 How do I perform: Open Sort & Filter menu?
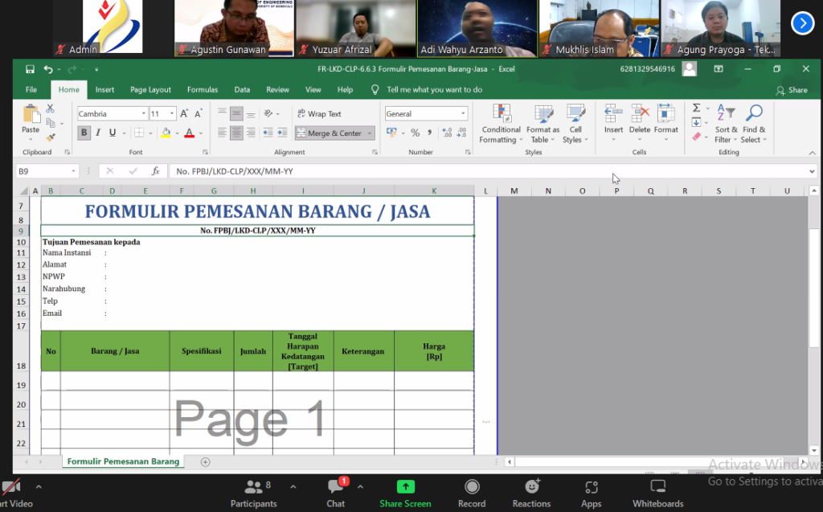pyautogui.click(x=726, y=124)
